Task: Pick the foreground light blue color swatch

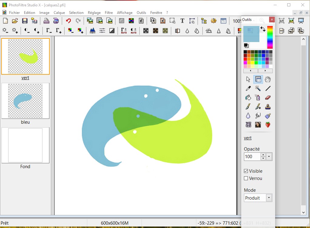Action: [251, 34]
